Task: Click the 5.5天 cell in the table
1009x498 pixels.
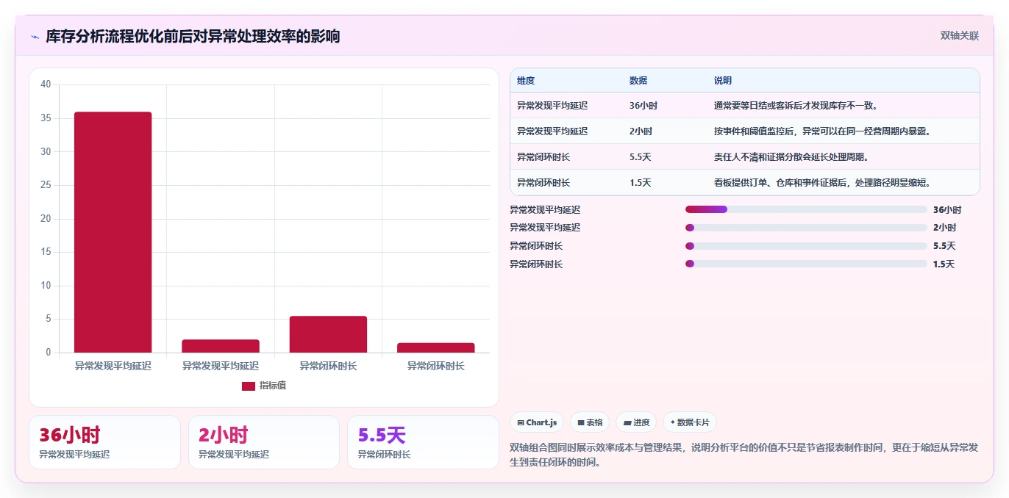Action: [641, 157]
